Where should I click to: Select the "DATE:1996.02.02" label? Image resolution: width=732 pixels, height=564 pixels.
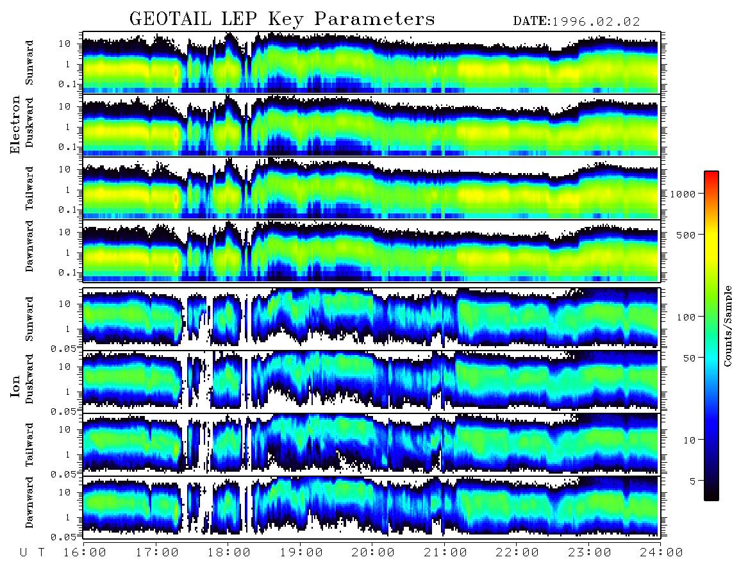click(x=576, y=22)
